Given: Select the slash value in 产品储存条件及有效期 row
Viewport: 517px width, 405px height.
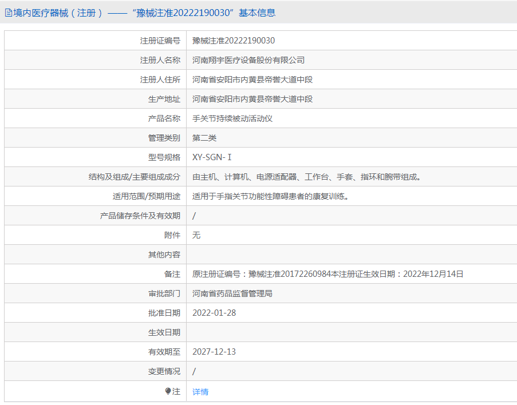Looking at the screenshot, I should pos(194,216).
